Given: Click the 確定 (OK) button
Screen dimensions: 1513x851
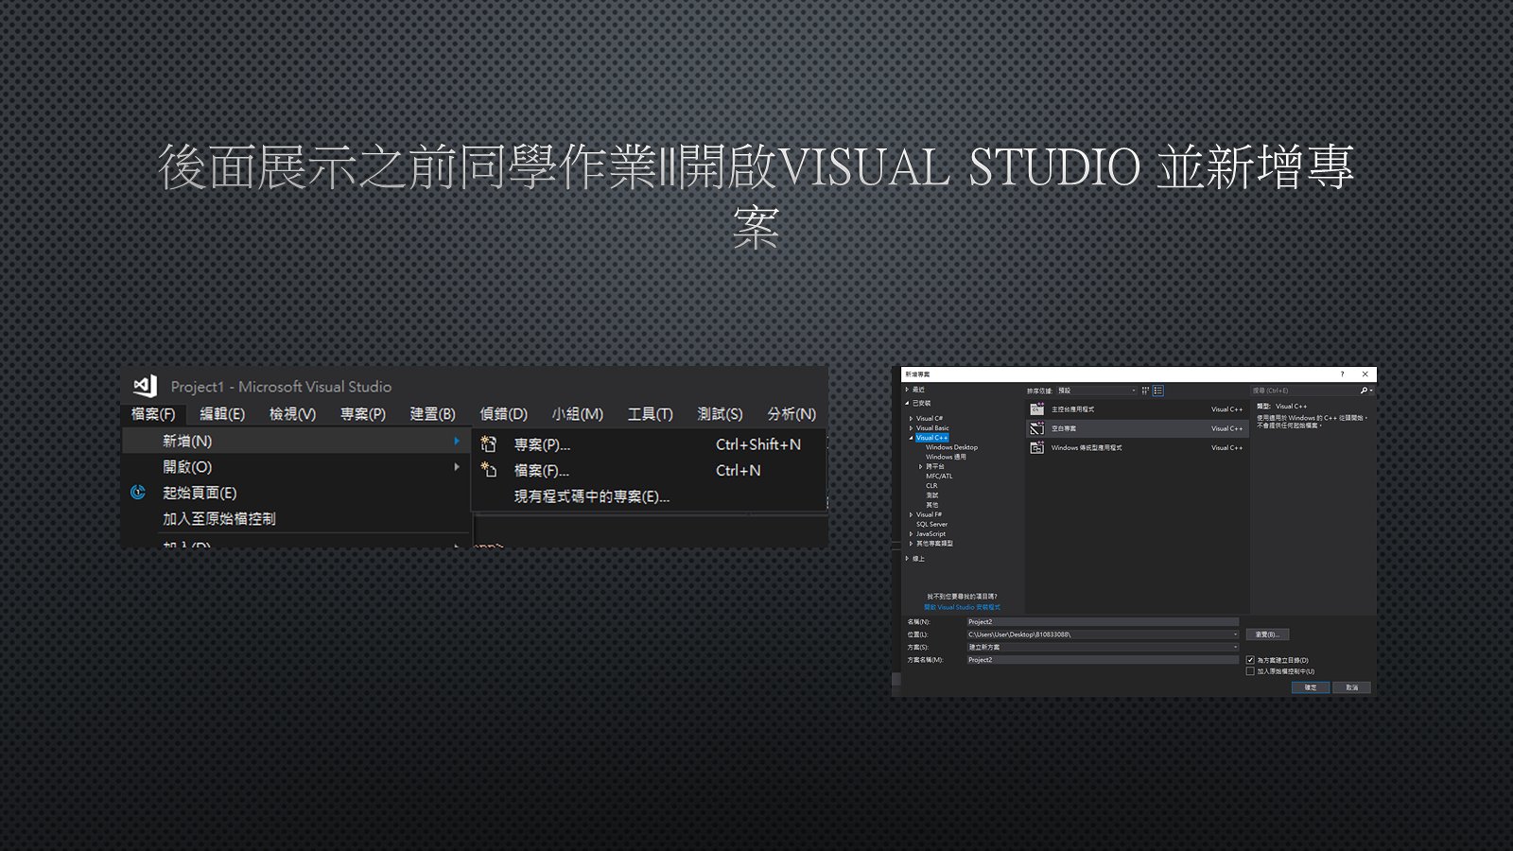Looking at the screenshot, I should coord(1311,687).
